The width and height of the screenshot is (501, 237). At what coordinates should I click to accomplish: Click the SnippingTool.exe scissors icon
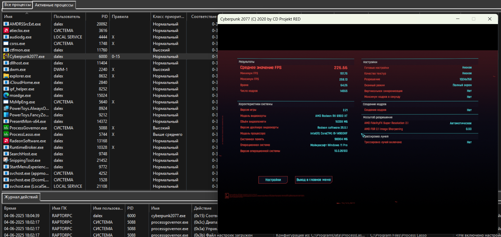tap(6, 160)
